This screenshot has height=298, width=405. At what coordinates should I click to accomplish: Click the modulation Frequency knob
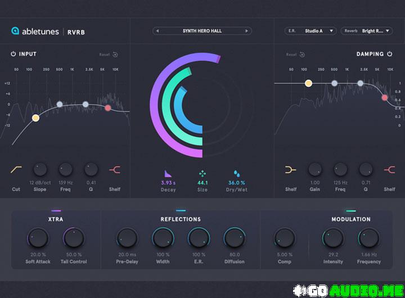tap(369, 238)
